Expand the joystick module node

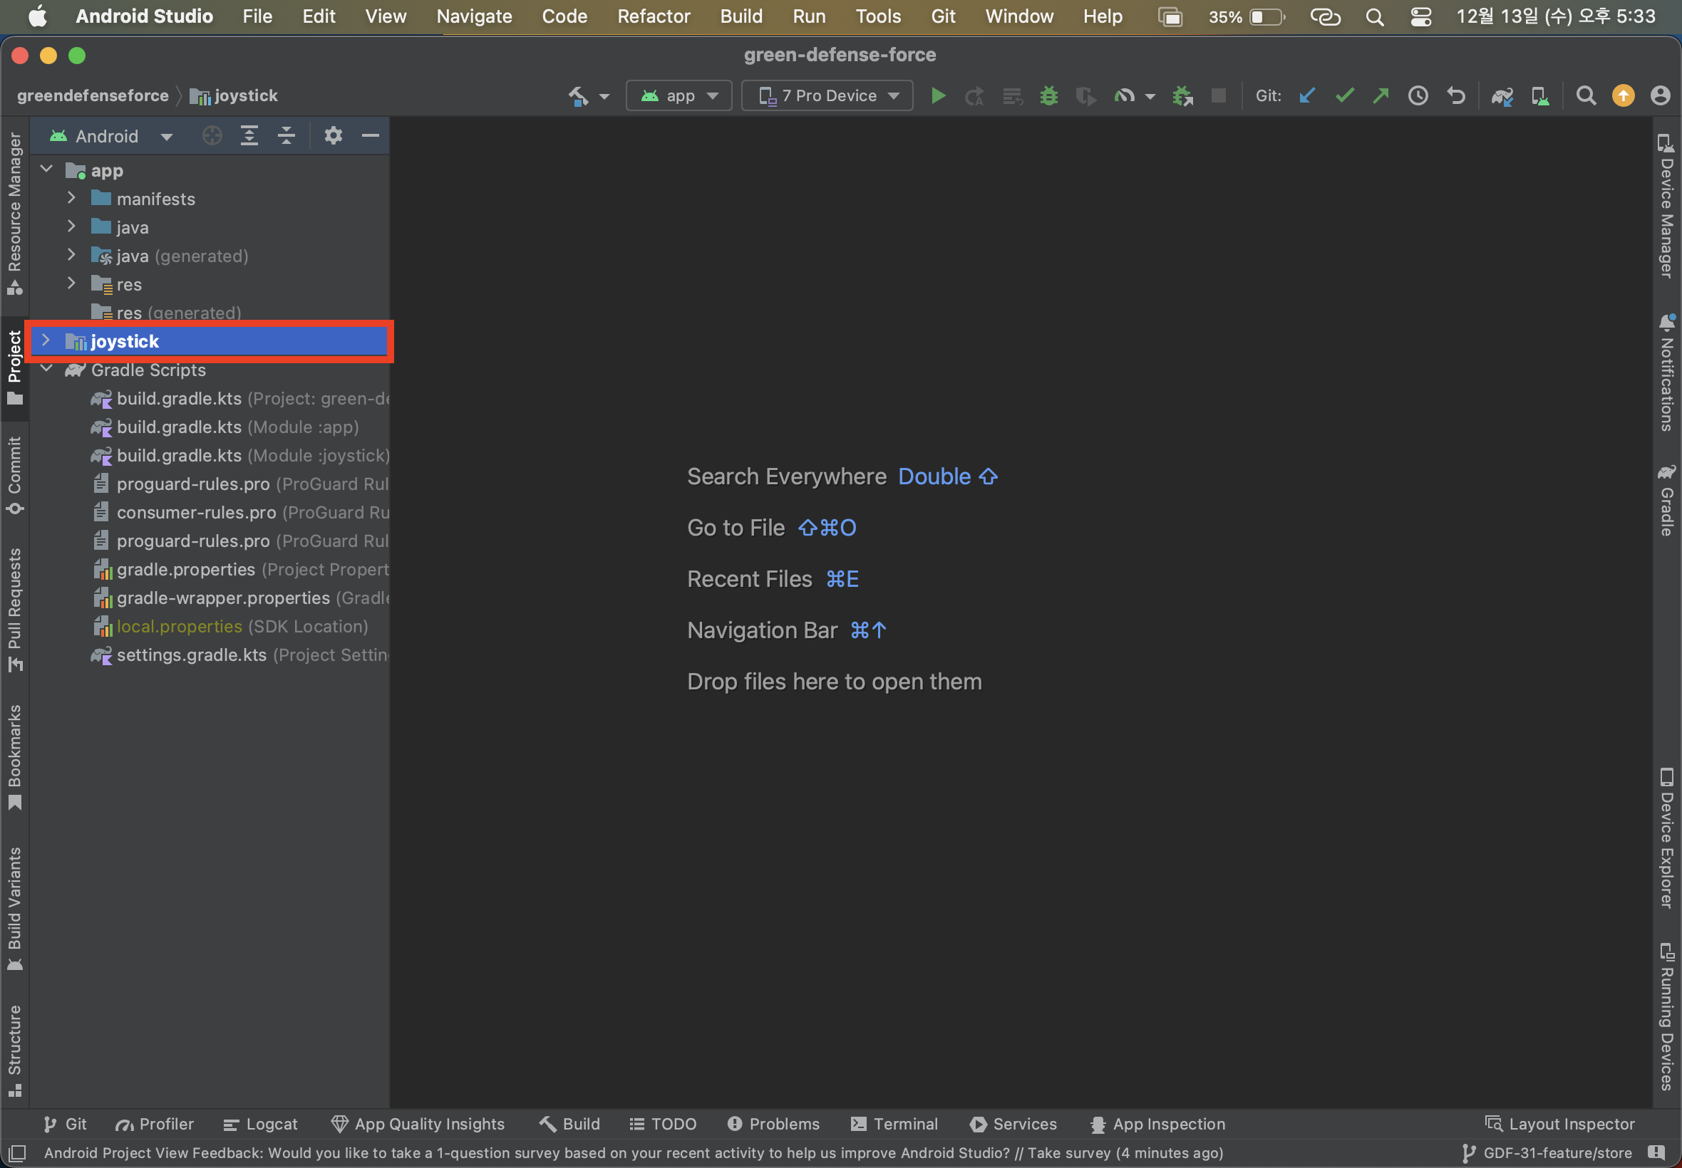(46, 340)
